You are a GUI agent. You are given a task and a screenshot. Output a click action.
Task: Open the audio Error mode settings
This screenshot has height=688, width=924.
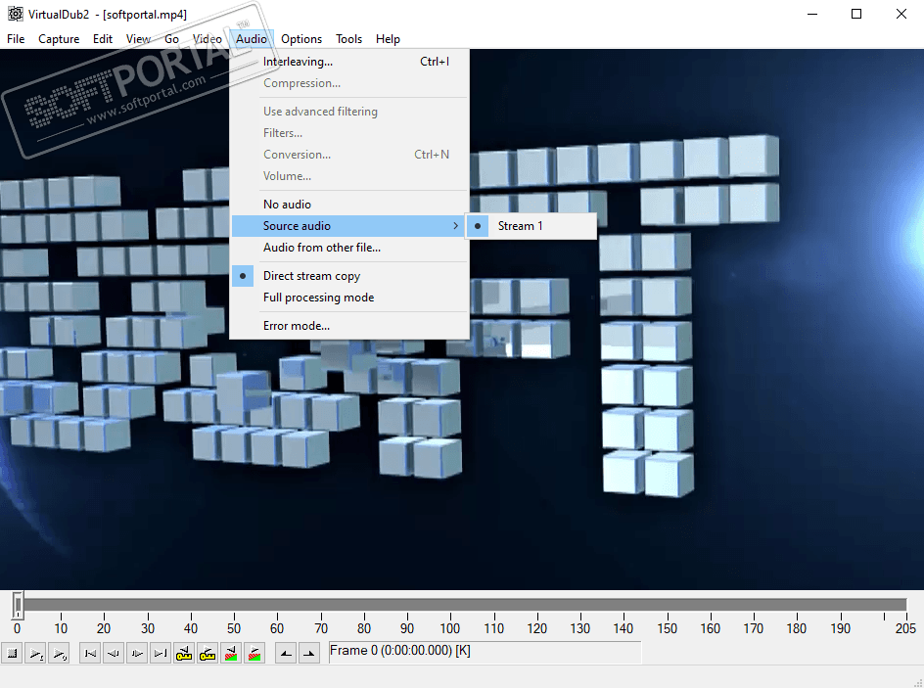[349, 326]
